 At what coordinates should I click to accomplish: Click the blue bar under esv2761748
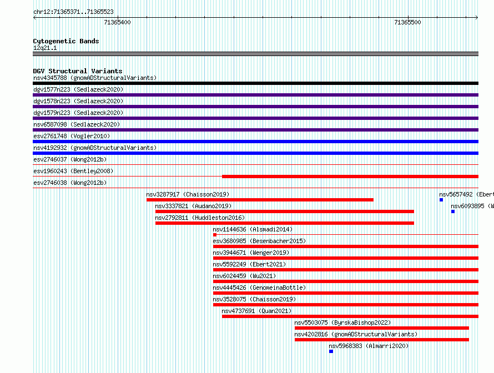255,142
